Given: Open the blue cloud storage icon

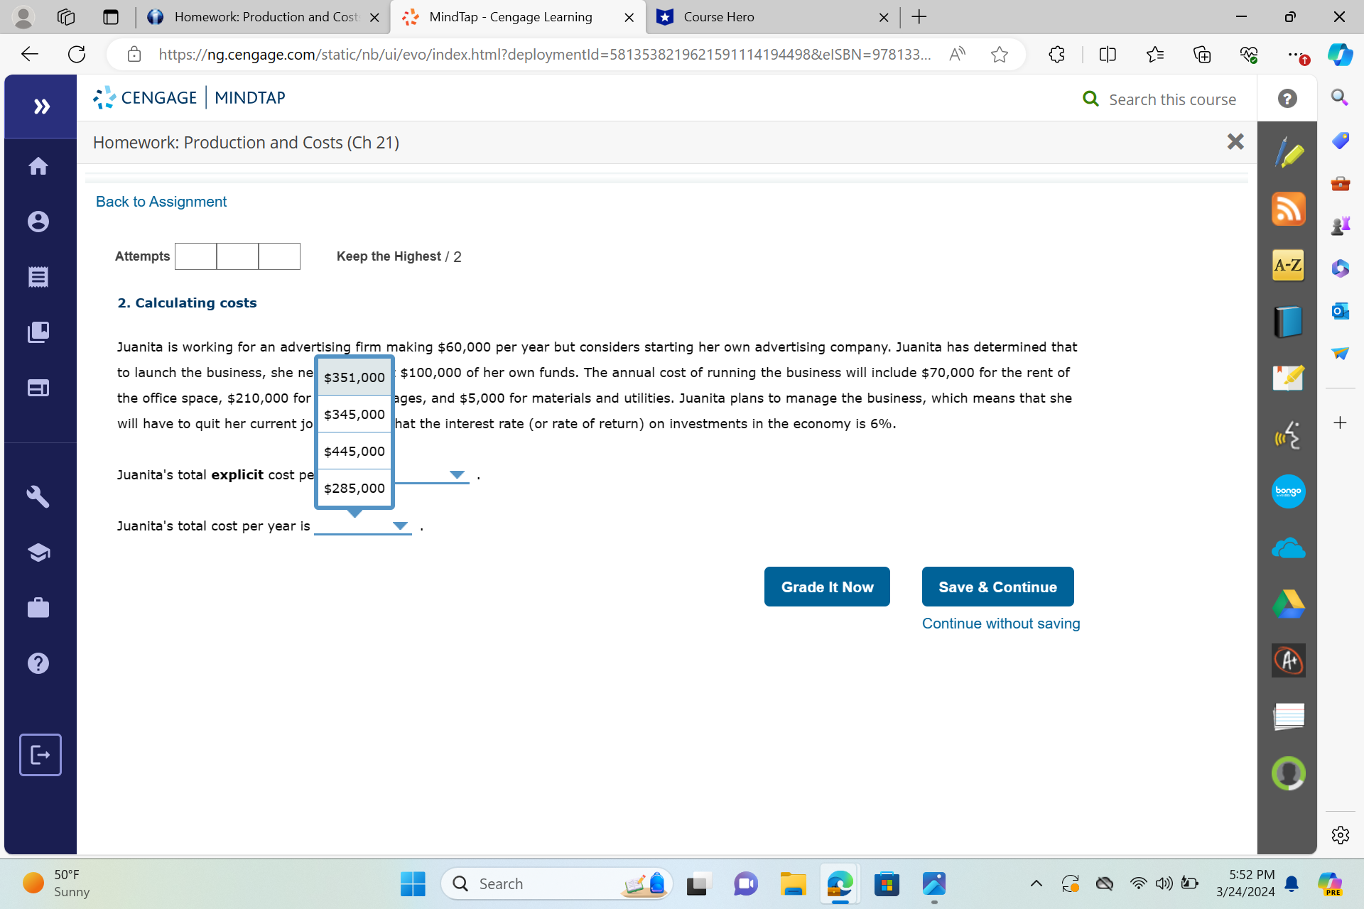Looking at the screenshot, I should point(1288,548).
